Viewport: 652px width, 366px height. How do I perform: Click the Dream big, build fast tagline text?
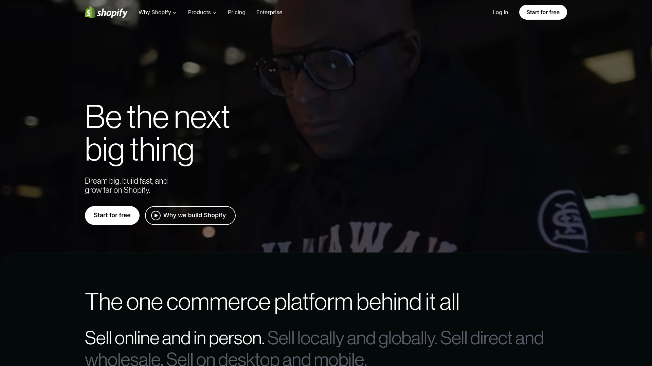(x=126, y=185)
